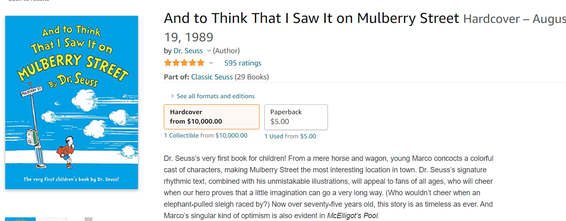Click the large Mulberry Street book cover
This screenshot has height=221, width=566.
coord(71,102)
